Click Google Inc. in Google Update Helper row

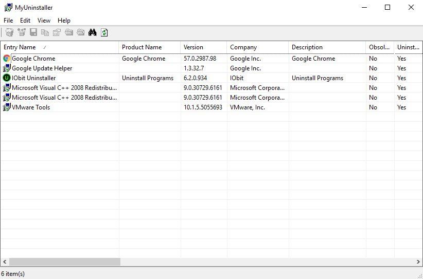tap(245, 68)
